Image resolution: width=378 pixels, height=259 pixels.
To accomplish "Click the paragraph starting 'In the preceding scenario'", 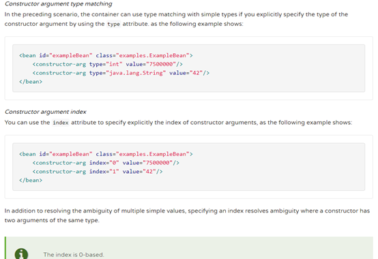I will coord(176,19).
